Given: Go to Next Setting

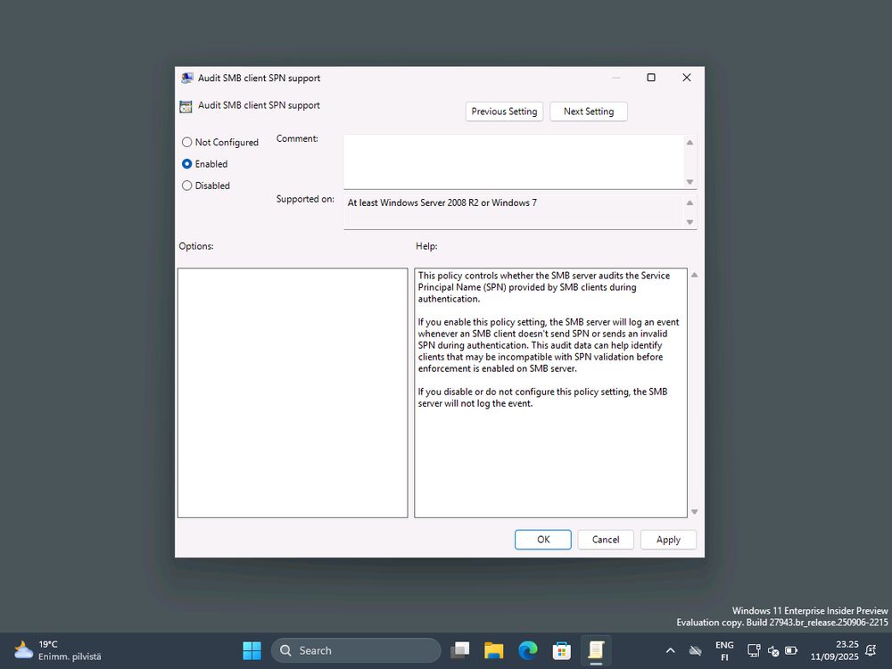Looking at the screenshot, I should click(x=588, y=111).
